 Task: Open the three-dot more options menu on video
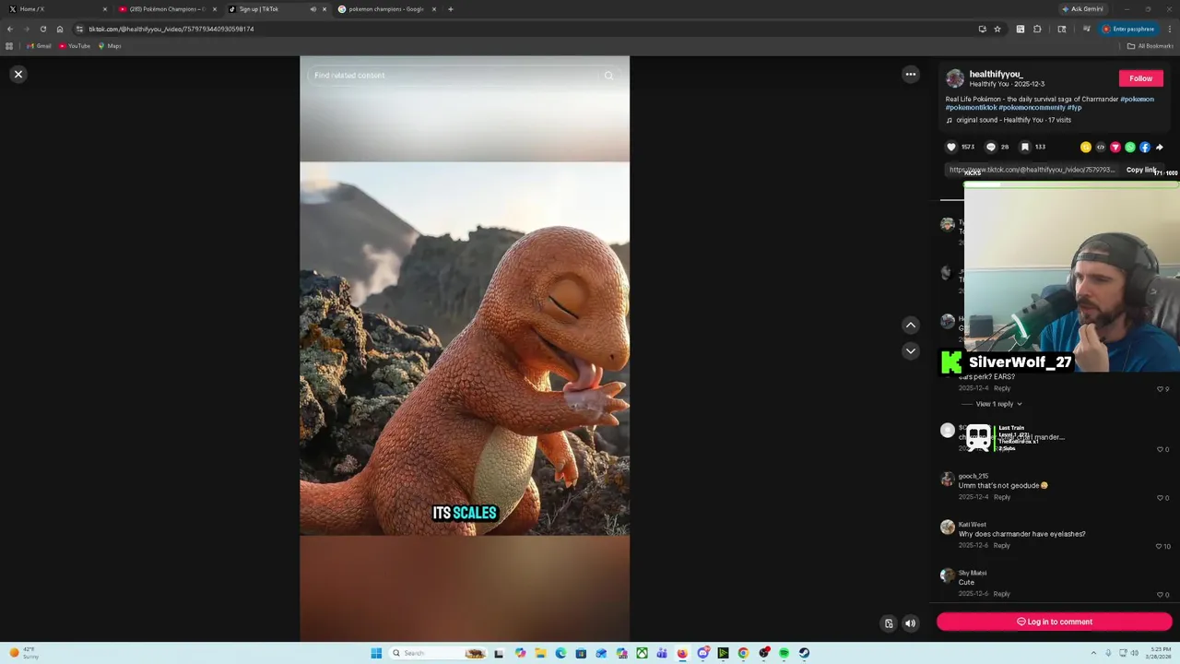click(x=910, y=75)
